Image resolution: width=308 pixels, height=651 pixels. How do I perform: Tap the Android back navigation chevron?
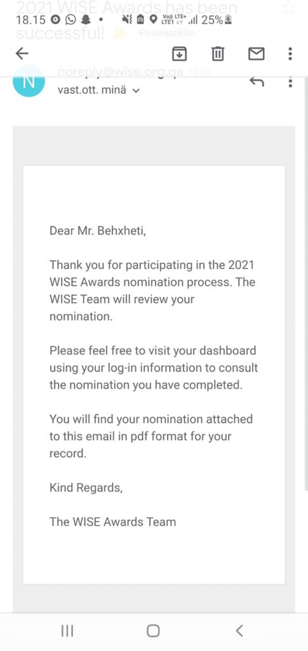coord(239,631)
